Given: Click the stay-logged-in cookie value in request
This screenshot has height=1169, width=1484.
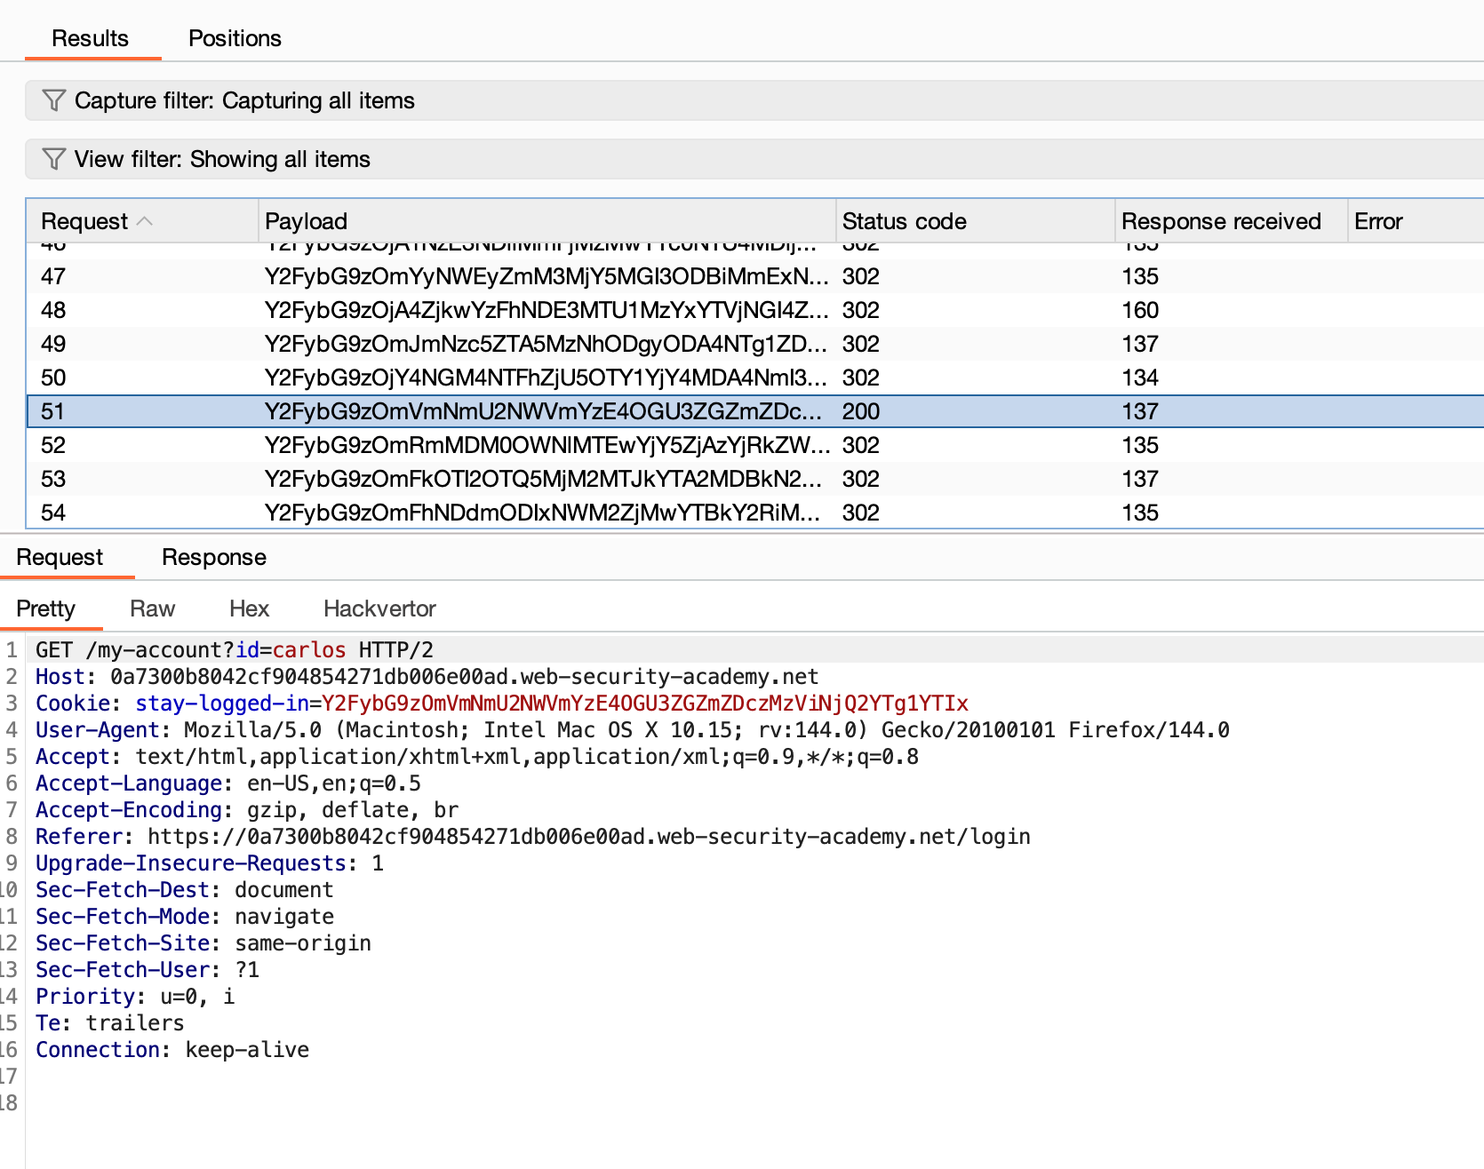Looking at the screenshot, I should pos(644,704).
